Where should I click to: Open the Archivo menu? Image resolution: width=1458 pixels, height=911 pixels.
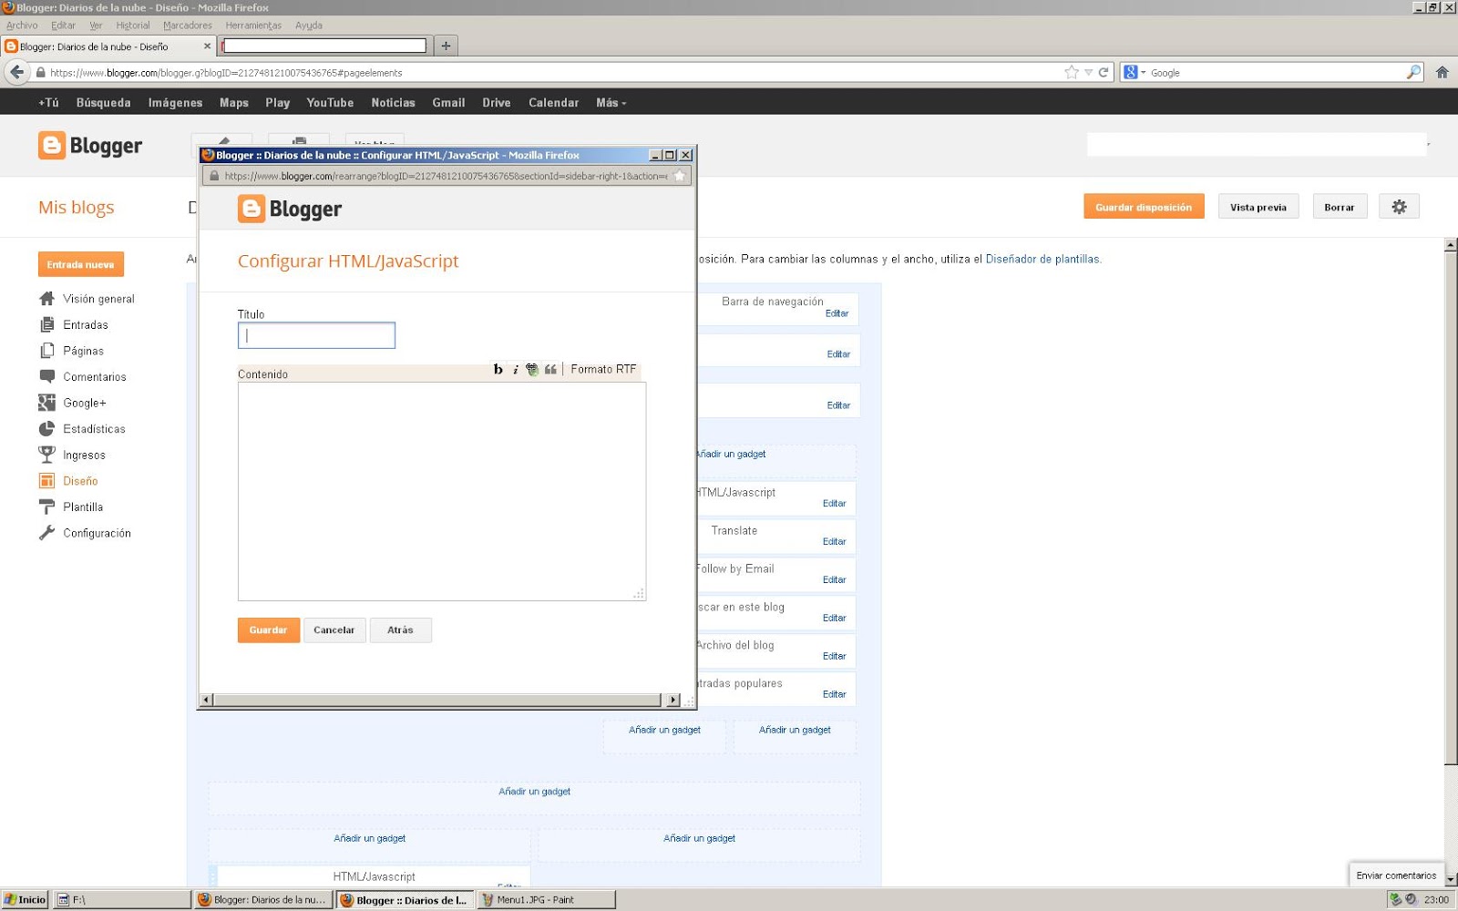tap(22, 26)
